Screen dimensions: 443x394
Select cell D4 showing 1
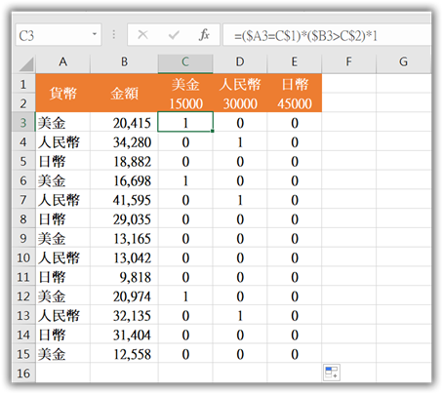[x=240, y=142]
